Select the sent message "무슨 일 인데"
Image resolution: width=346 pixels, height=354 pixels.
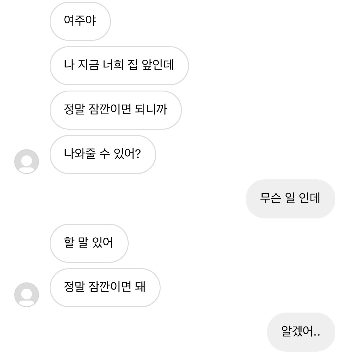point(290,199)
